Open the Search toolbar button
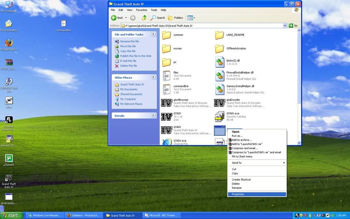 (x=158, y=18)
